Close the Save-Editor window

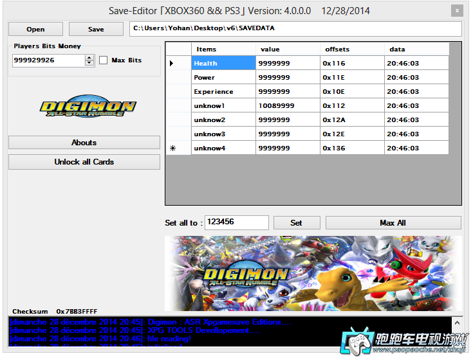pos(457,10)
